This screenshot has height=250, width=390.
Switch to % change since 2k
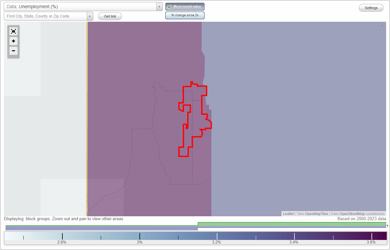(185, 15)
